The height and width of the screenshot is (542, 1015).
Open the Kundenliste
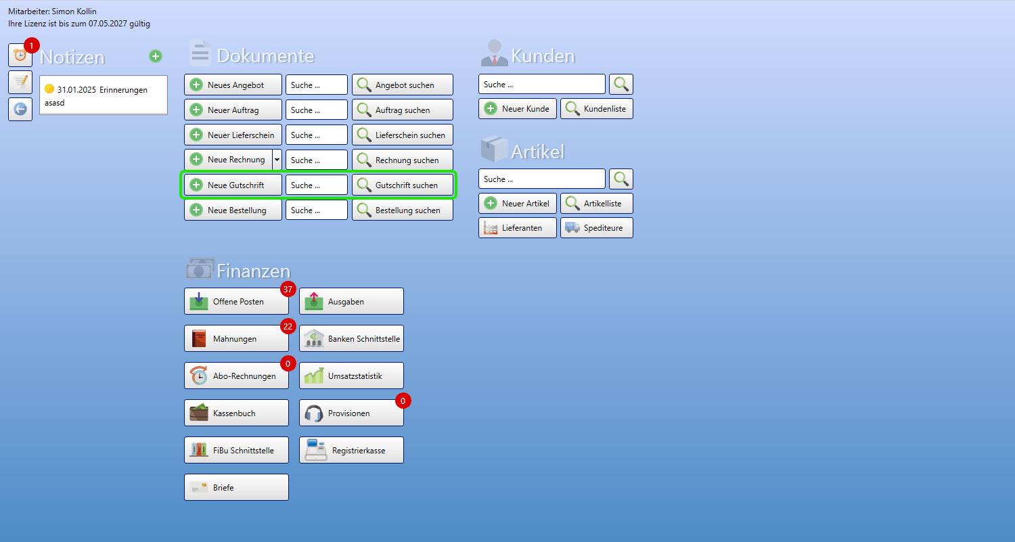pos(597,109)
